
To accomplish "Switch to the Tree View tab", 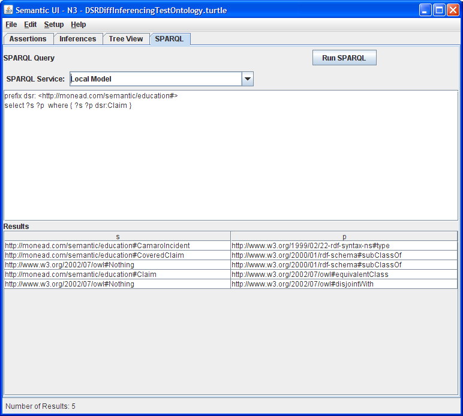I will pos(126,38).
